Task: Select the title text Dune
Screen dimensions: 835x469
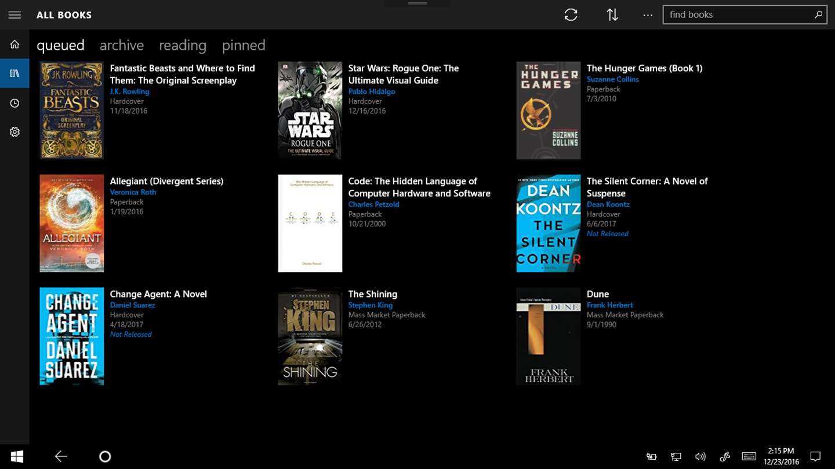Action: [x=597, y=294]
